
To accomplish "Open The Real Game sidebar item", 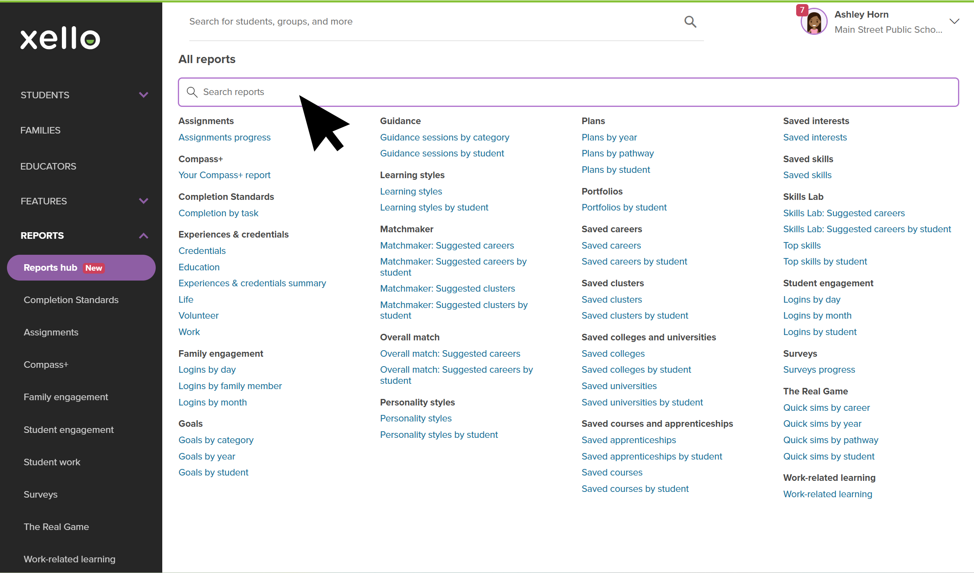I will click(56, 527).
